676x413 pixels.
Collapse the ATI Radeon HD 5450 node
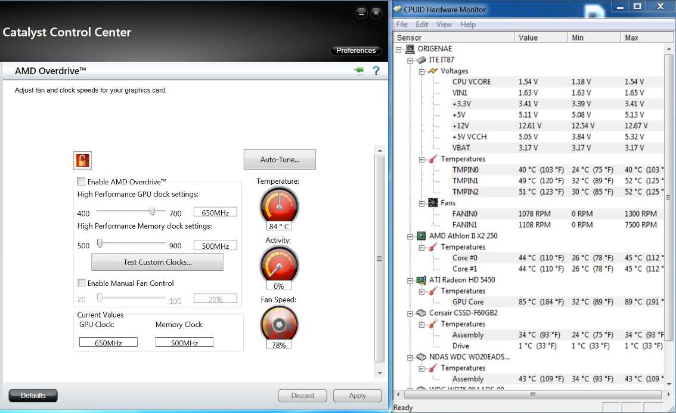coord(410,280)
